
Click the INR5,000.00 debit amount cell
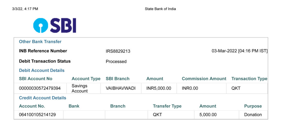(x=159, y=88)
